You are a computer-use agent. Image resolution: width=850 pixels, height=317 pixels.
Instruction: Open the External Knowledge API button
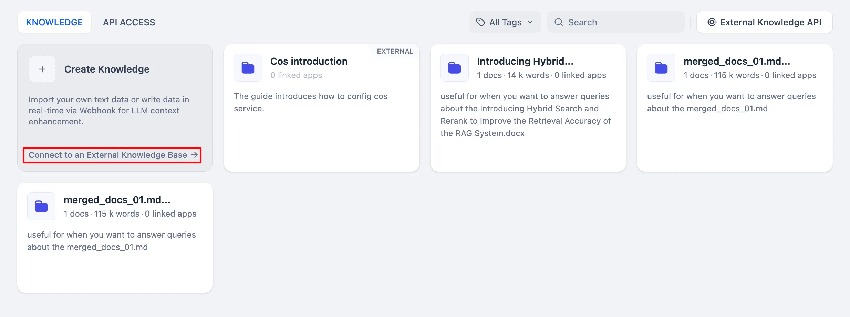(x=764, y=22)
